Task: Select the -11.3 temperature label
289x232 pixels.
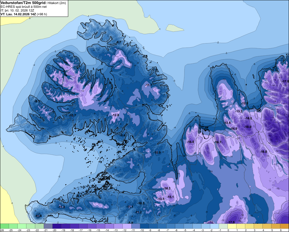Action: pos(61,207)
